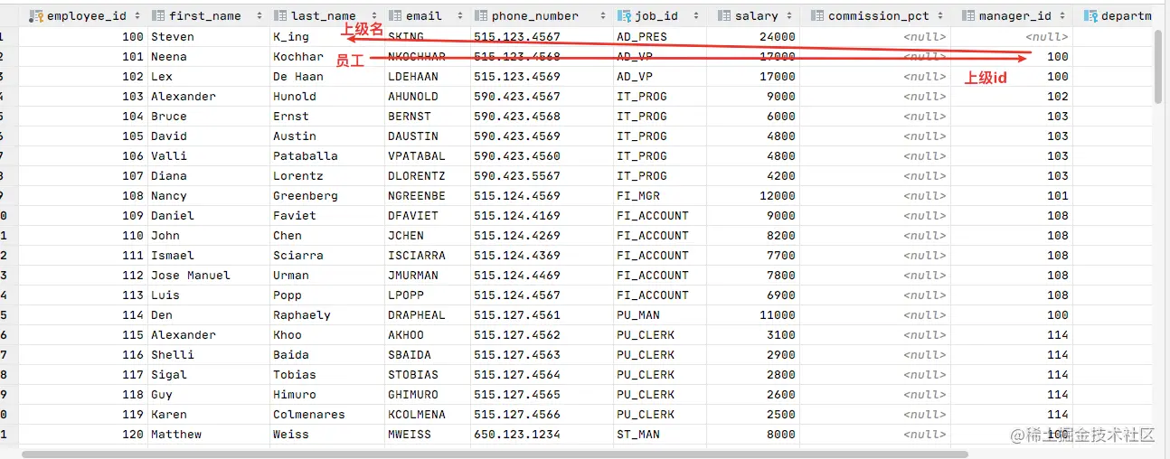
Task: Select the job_id cell "FI_MGR"
Action: (638, 196)
